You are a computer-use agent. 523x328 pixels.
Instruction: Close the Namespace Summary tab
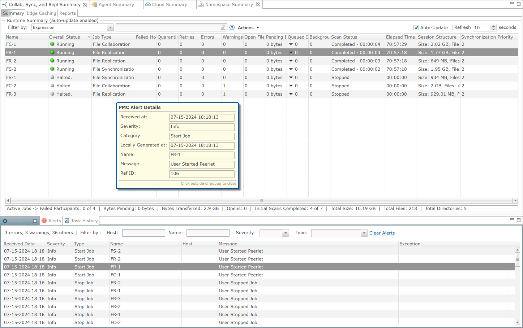click(x=258, y=5)
